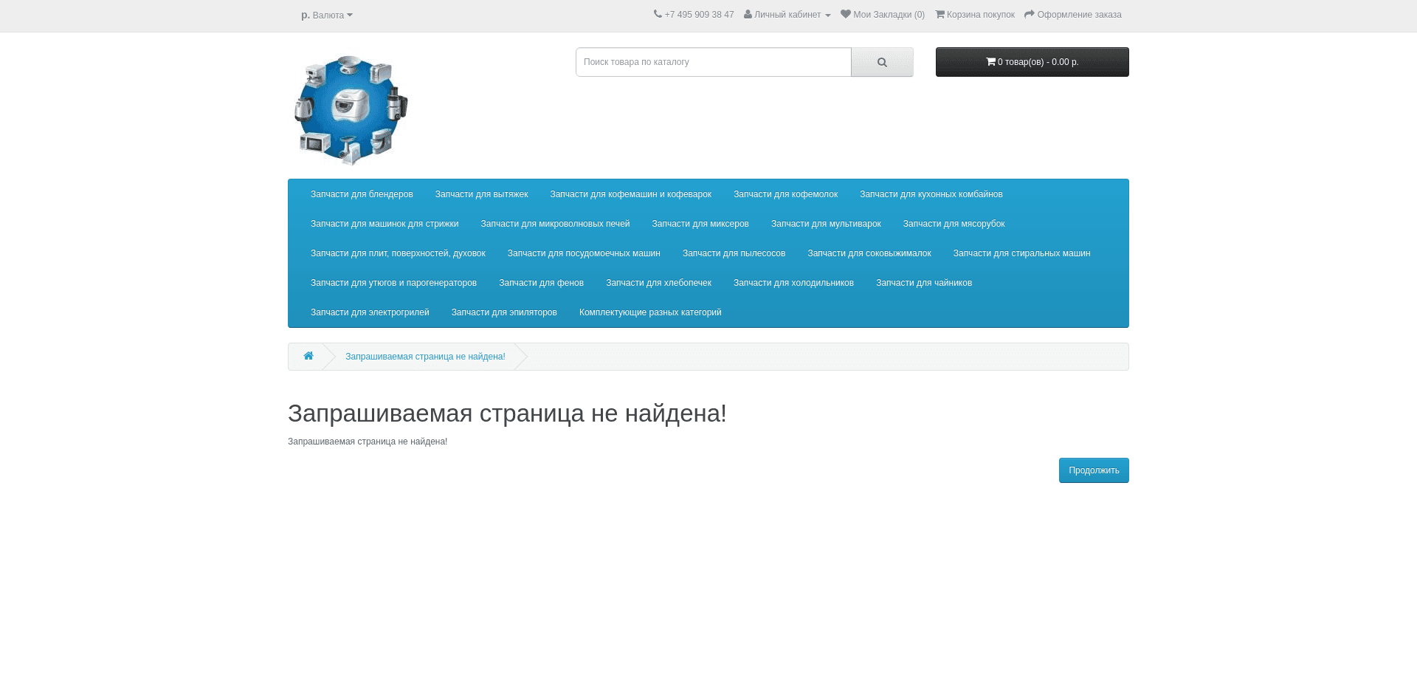This screenshot has width=1417, height=683.
Task: Click the arrow icon for Оформление заказа
Action: (1029, 14)
